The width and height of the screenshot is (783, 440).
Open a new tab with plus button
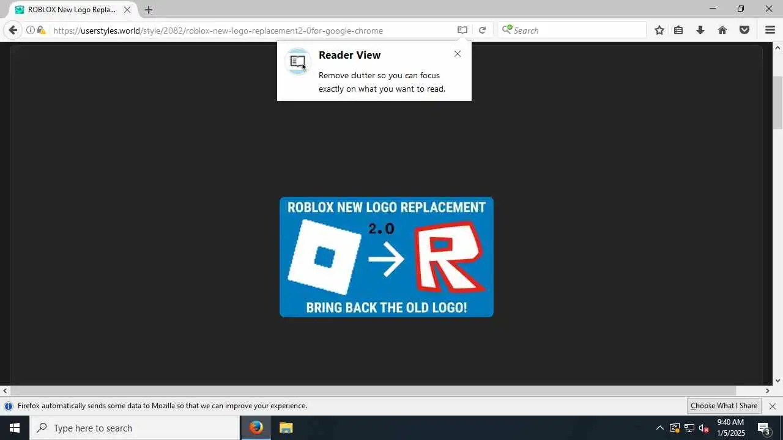tap(148, 10)
